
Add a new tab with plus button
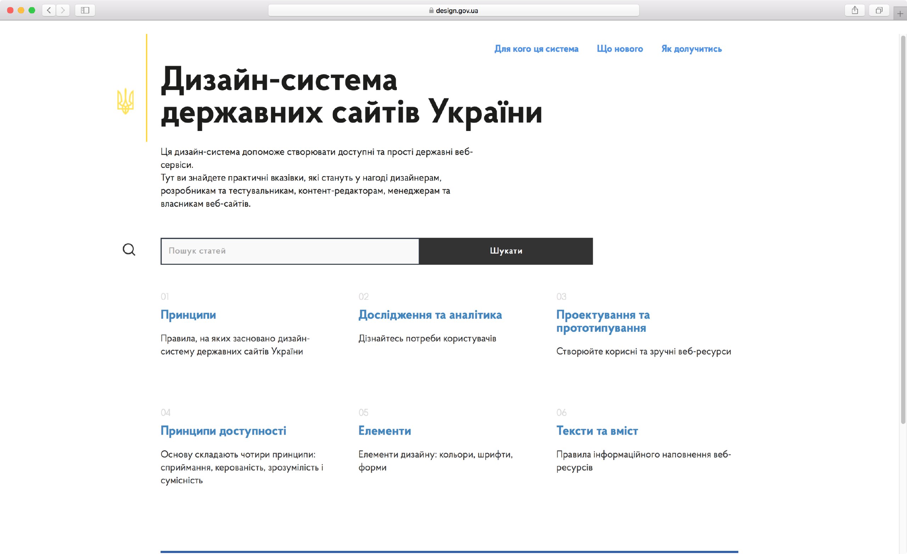pyautogui.click(x=900, y=14)
